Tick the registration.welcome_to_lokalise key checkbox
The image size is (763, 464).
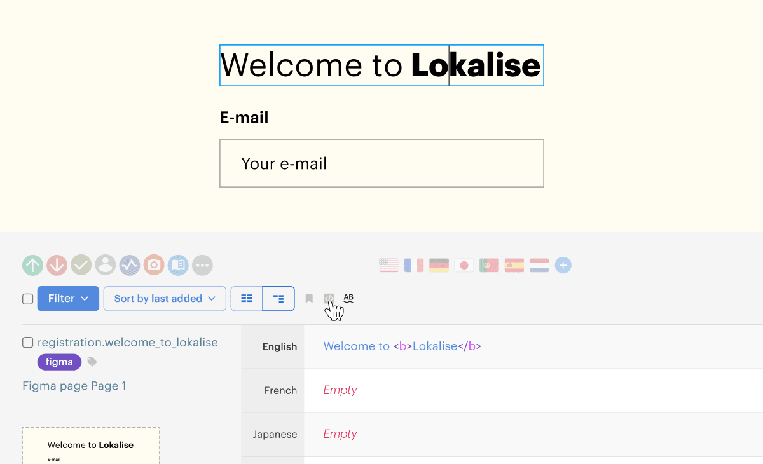28,343
